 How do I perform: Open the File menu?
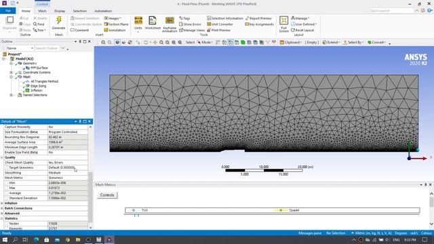[8, 11]
